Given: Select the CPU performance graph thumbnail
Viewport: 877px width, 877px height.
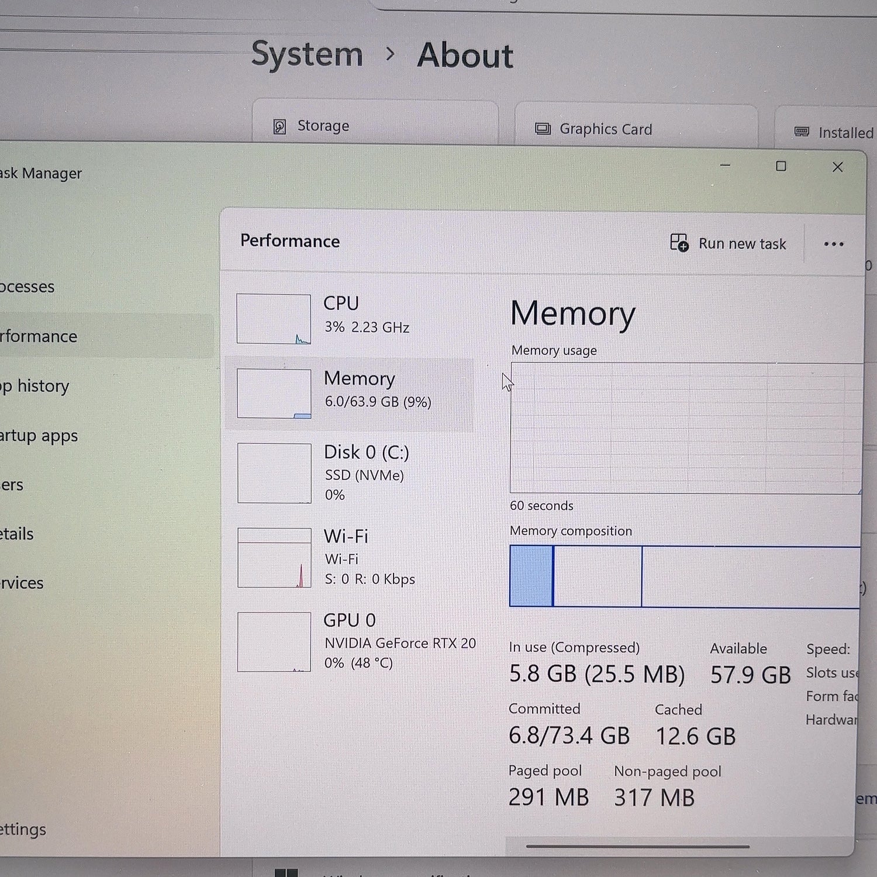Looking at the screenshot, I should tap(274, 319).
